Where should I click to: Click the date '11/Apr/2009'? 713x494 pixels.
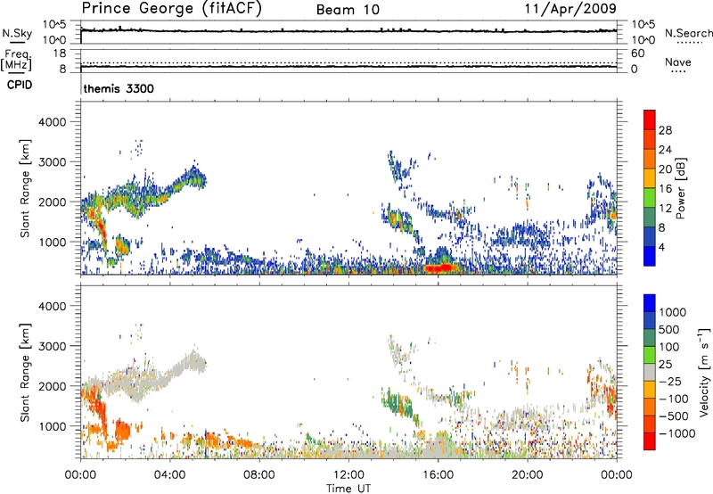570,9
